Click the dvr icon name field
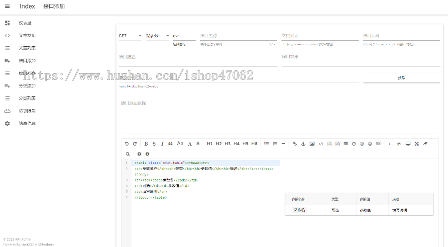This screenshot has height=247, width=448. coord(184,36)
